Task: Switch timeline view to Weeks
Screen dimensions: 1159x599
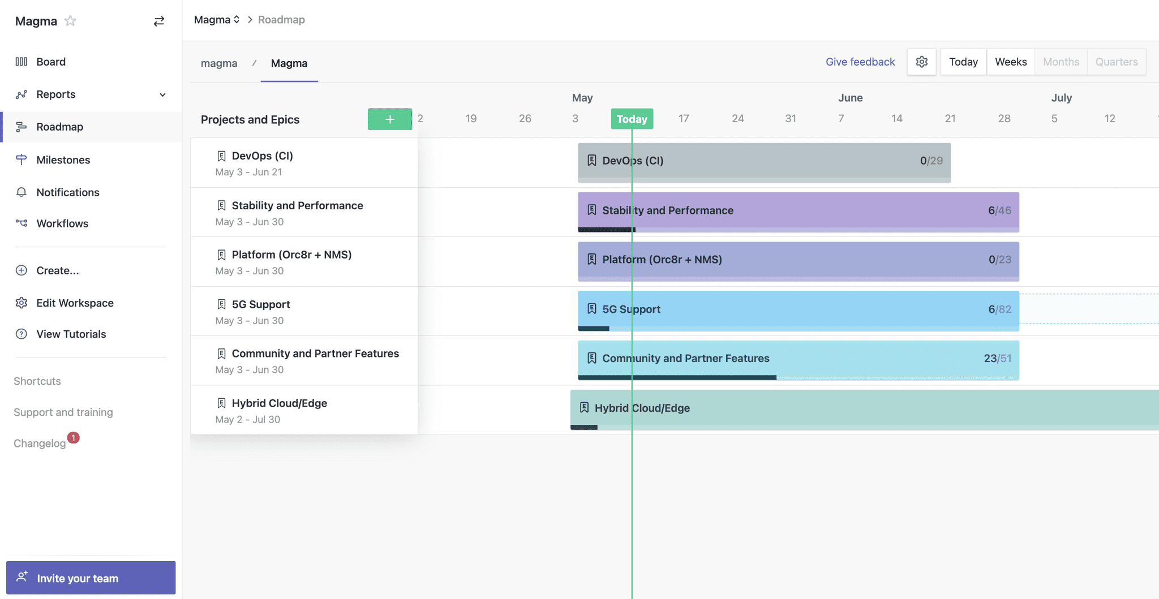Action: point(1011,62)
